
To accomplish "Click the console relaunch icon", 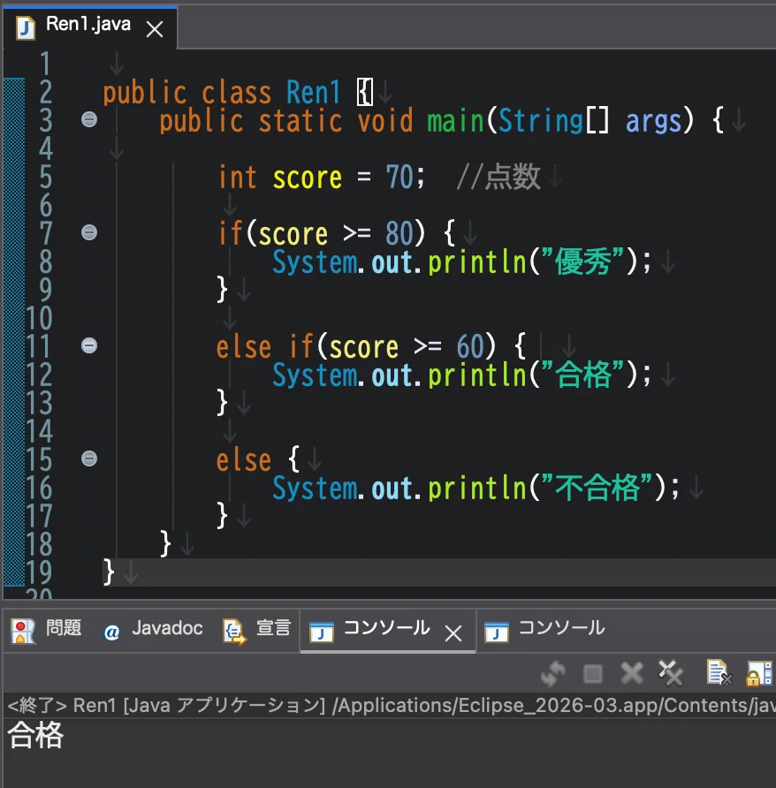I will click(x=553, y=673).
